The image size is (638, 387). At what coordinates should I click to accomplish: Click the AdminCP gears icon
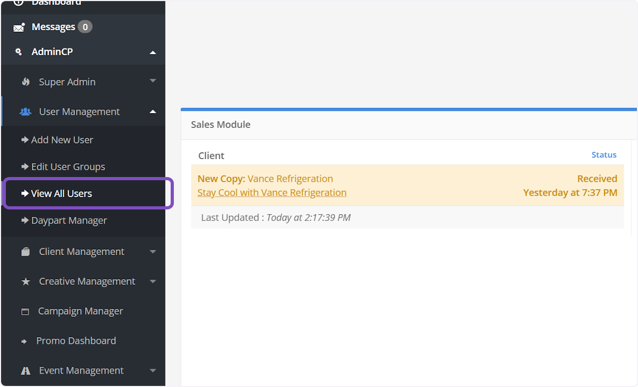click(x=19, y=52)
